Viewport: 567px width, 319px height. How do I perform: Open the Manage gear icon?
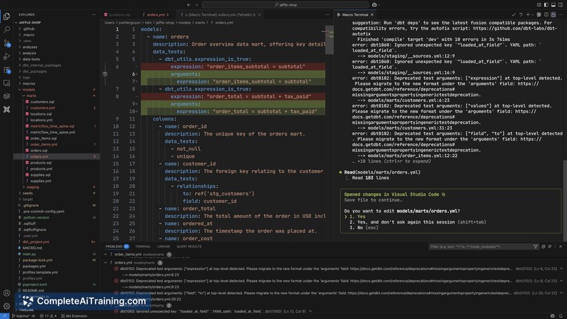point(6,307)
